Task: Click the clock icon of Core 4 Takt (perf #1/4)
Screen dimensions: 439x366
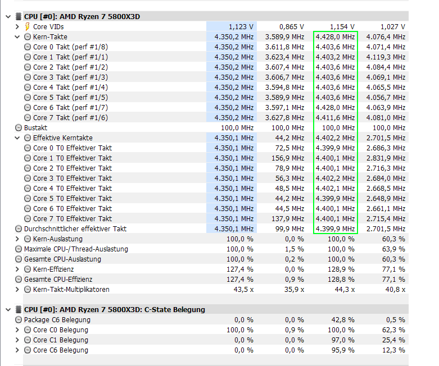Action: [x=28, y=87]
